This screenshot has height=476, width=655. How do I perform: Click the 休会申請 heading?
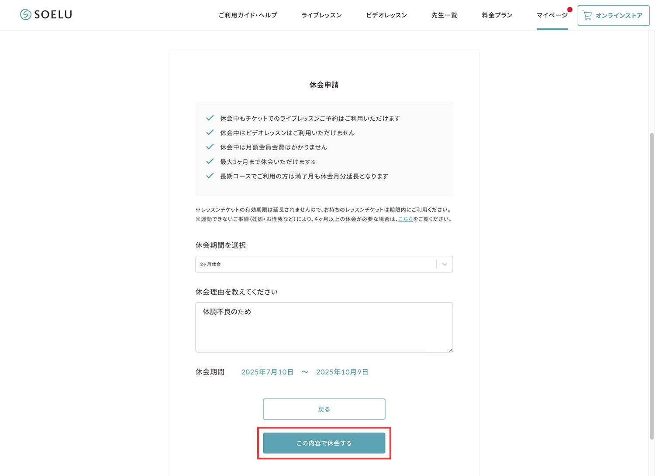coord(324,85)
